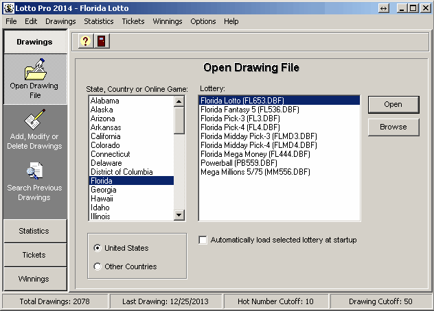Select Colorado in the state list
This screenshot has width=434, height=311.
pos(131,145)
